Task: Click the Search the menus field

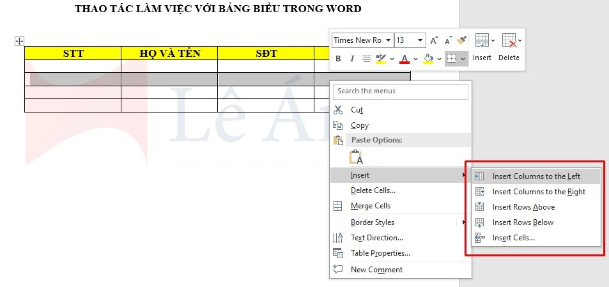Action: [x=401, y=91]
